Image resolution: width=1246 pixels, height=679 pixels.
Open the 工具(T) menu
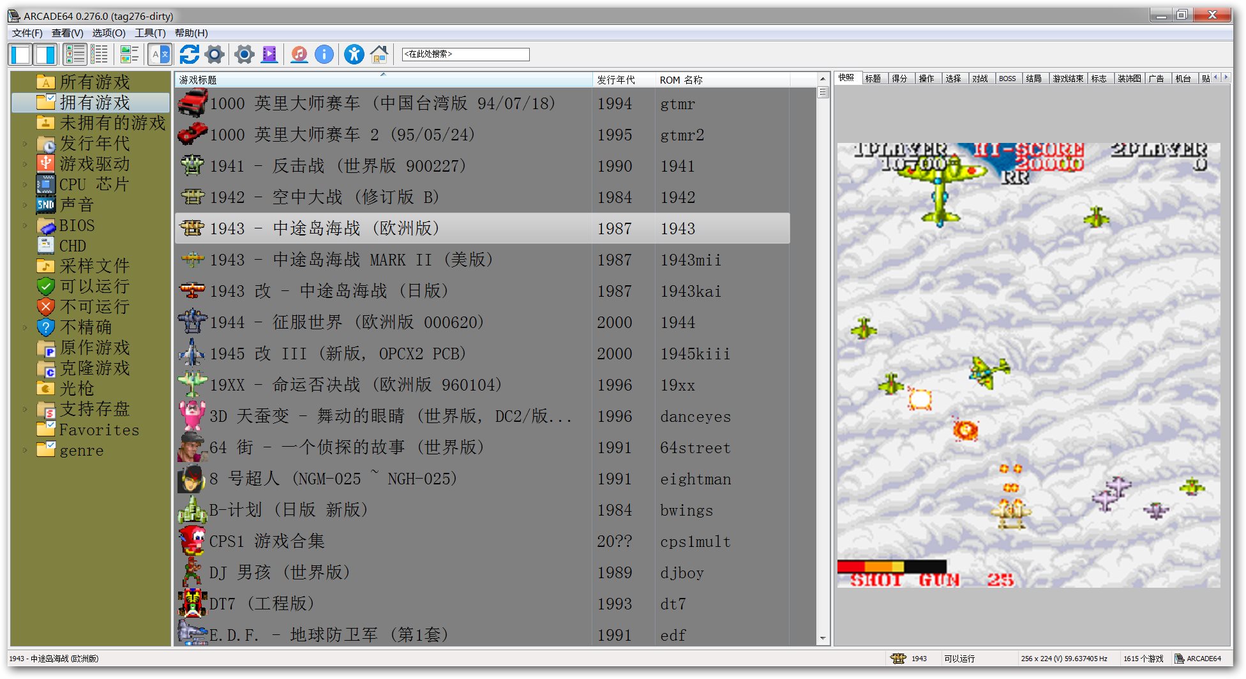pyautogui.click(x=150, y=33)
